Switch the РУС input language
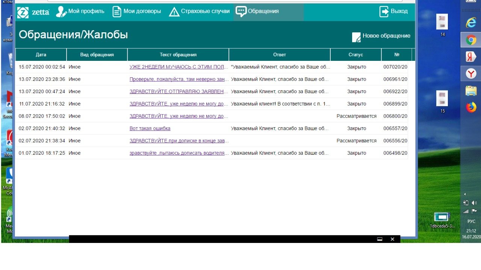The width and height of the screenshot is (481, 270). (x=471, y=221)
